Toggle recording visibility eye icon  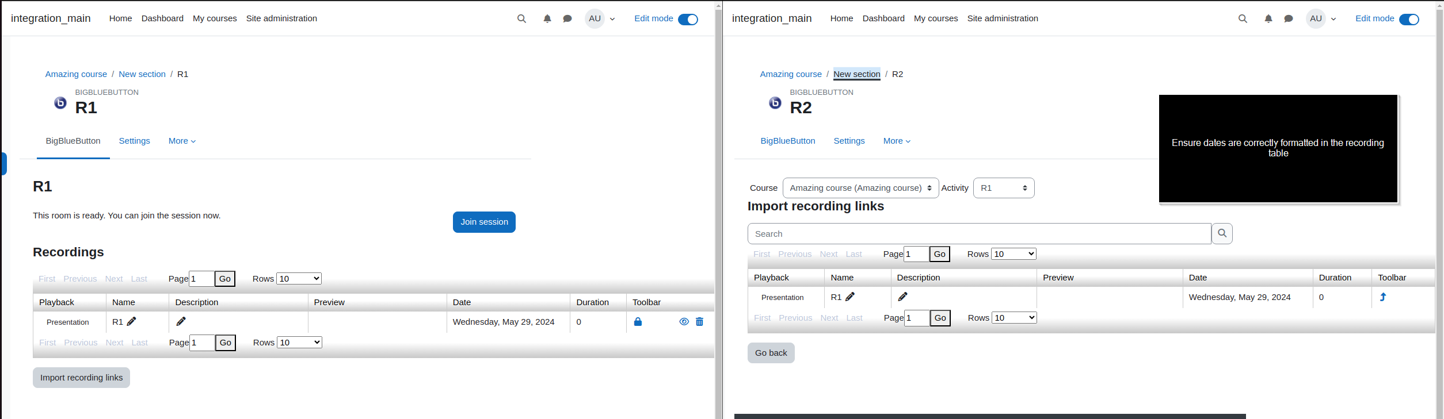[684, 322]
